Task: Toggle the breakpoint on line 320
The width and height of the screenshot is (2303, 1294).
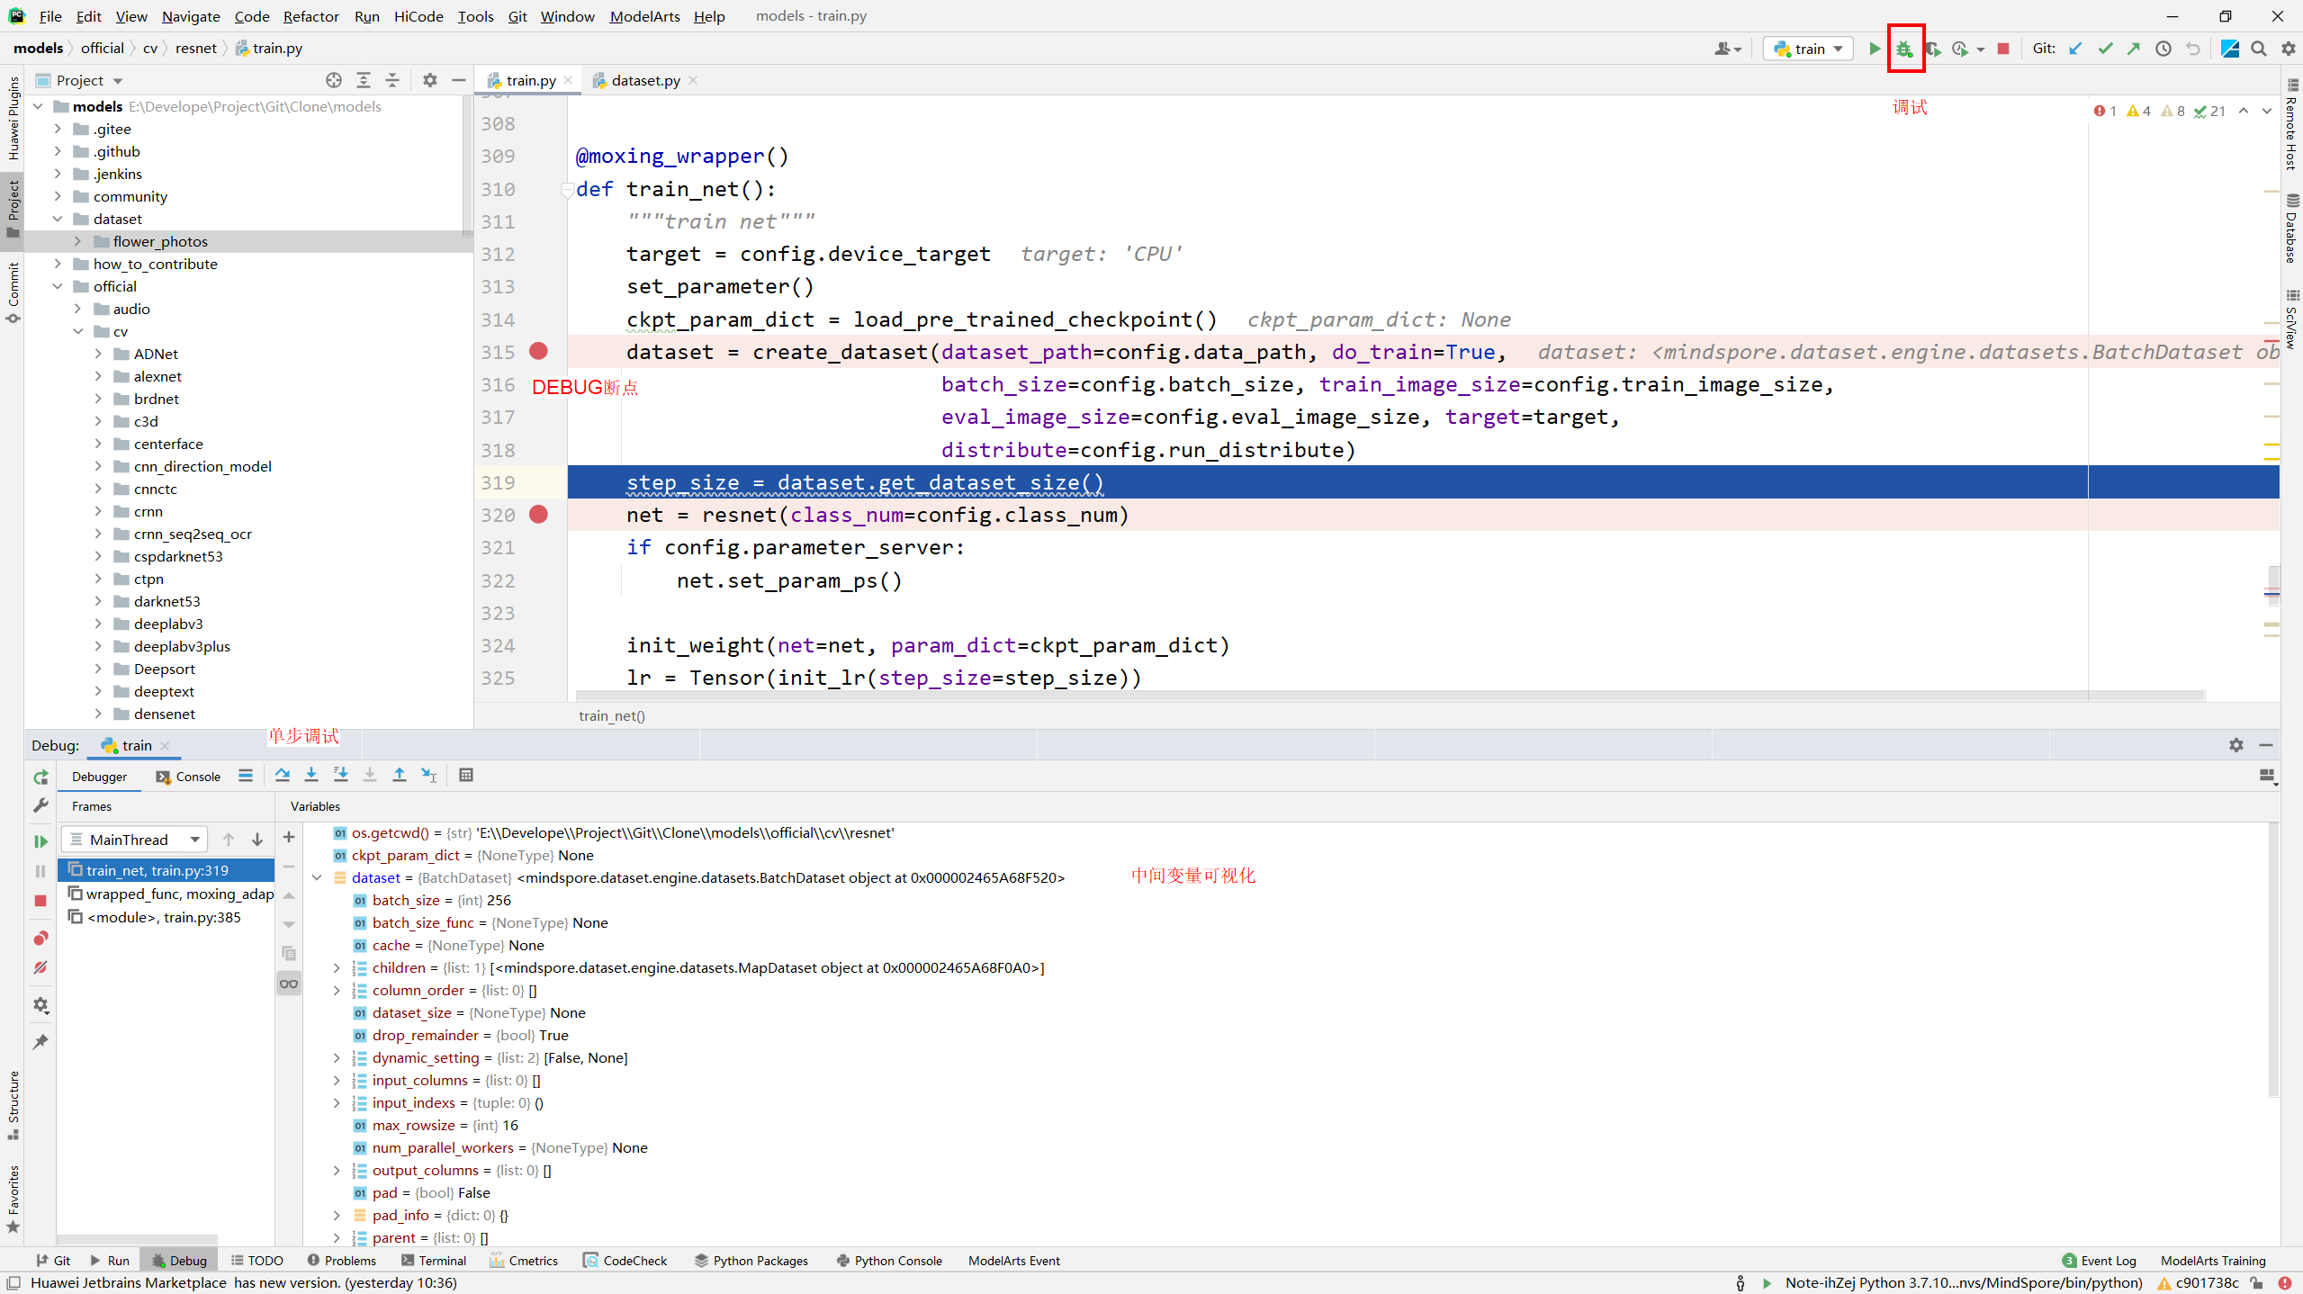Action: [x=538, y=515]
